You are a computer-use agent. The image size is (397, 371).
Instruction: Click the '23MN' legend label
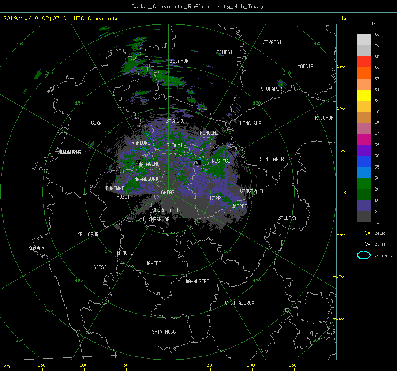[x=379, y=244]
